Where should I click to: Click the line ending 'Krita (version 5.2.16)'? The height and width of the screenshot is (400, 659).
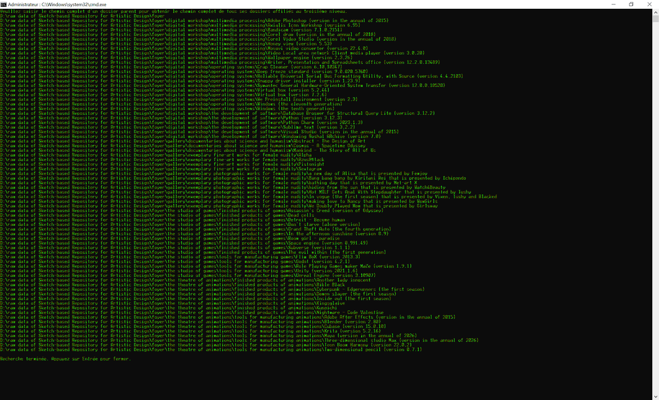(190, 331)
